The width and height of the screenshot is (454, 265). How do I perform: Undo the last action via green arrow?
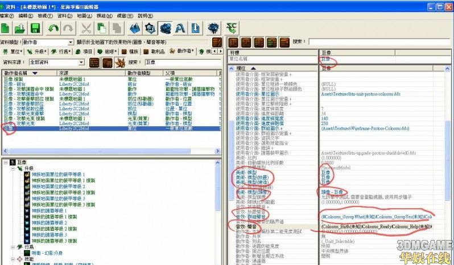pyautogui.click(x=53, y=28)
